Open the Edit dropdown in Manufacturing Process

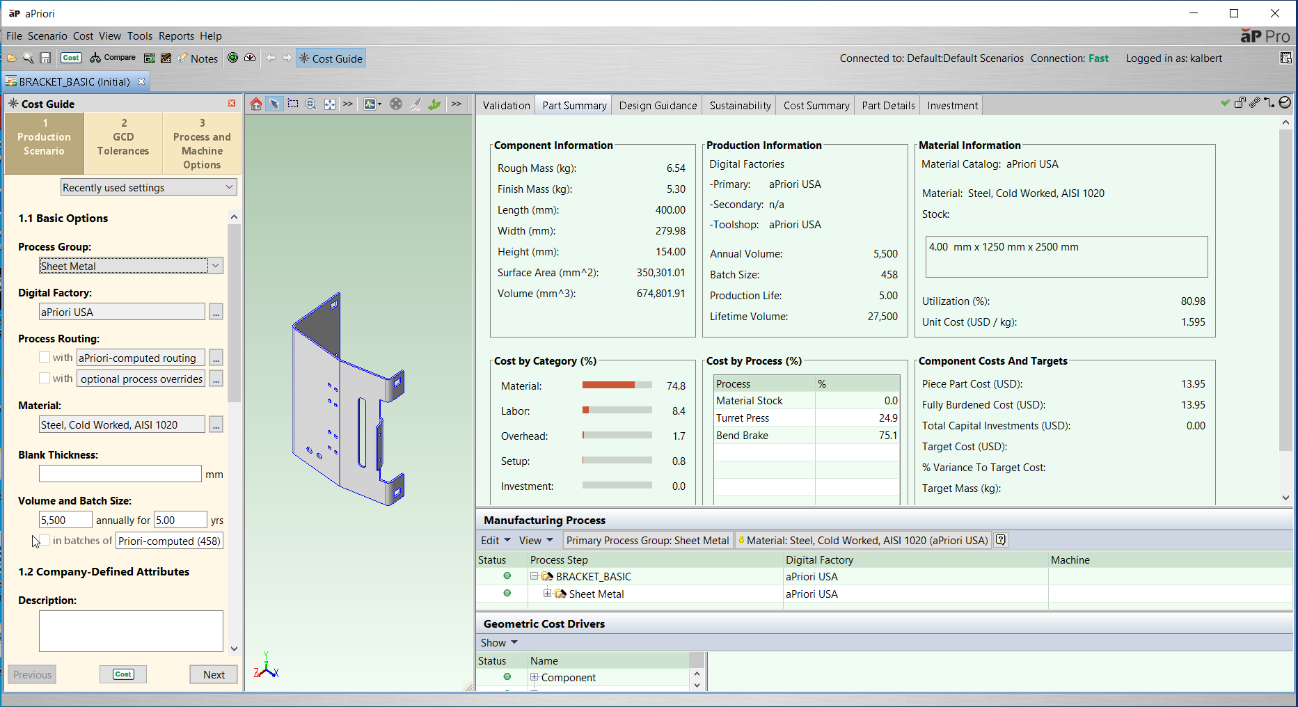coord(496,540)
